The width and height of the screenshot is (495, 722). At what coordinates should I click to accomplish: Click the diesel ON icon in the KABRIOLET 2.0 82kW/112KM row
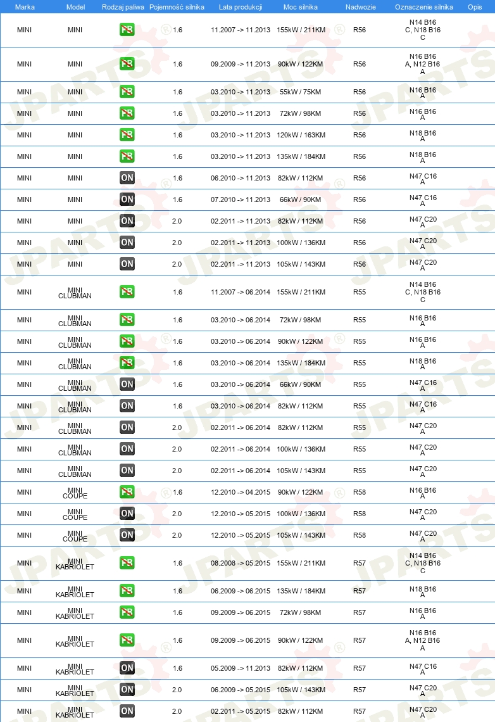(x=127, y=711)
